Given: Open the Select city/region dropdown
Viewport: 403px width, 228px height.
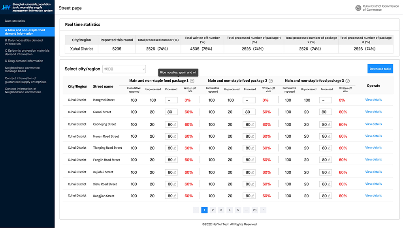Looking at the screenshot, I should pos(124,69).
